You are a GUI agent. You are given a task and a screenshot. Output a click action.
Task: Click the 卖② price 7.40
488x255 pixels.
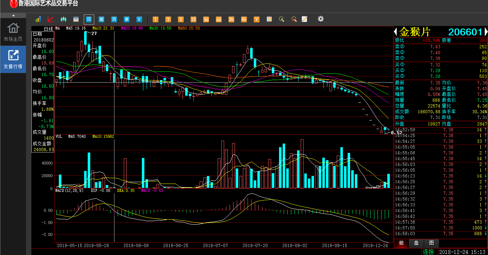435,53
